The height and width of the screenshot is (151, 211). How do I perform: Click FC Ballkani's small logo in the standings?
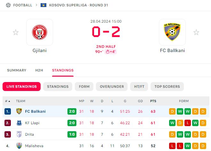click(19, 111)
